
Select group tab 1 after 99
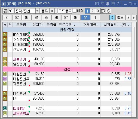click(x=95, y=17)
